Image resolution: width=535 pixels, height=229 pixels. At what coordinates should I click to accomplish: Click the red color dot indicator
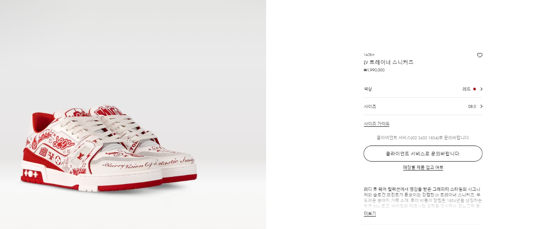click(474, 89)
